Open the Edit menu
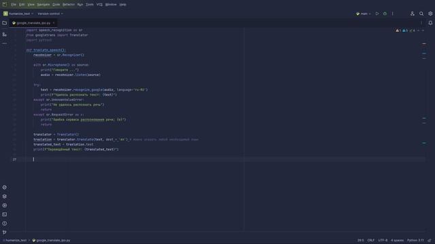Image resolution: width=435 pixels, height=244 pixels. tap(22, 5)
